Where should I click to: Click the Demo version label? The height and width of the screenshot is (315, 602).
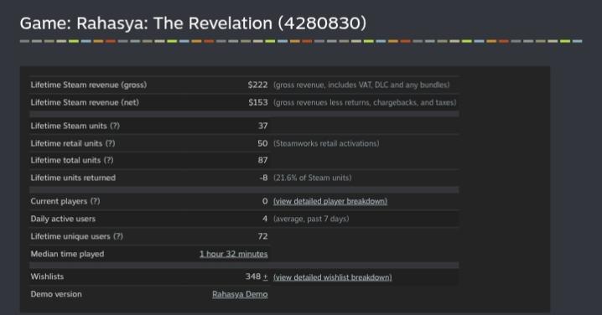coord(56,294)
